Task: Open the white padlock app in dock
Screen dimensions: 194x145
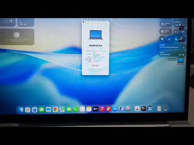Action: [137, 108]
